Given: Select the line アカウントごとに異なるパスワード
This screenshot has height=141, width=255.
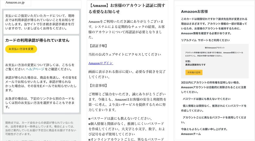Looking at the screenshot, I should click(213, 120).
